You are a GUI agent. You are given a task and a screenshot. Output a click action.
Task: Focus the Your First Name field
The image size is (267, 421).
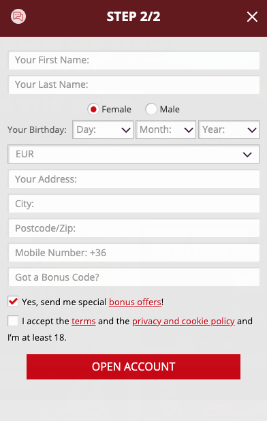133,60
